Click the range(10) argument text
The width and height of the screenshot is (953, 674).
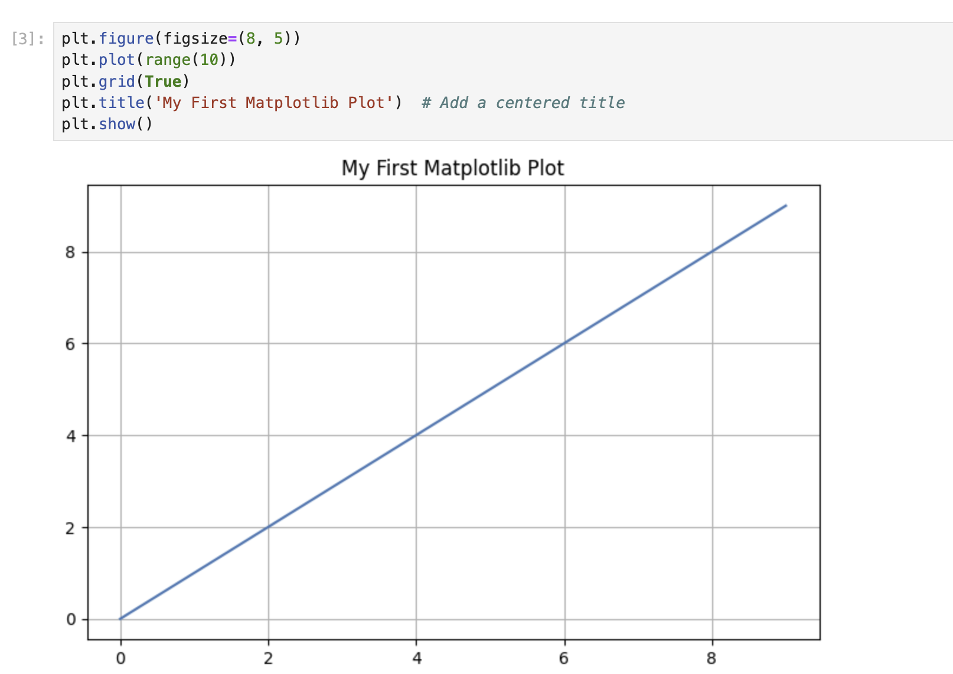coord(187,59)
